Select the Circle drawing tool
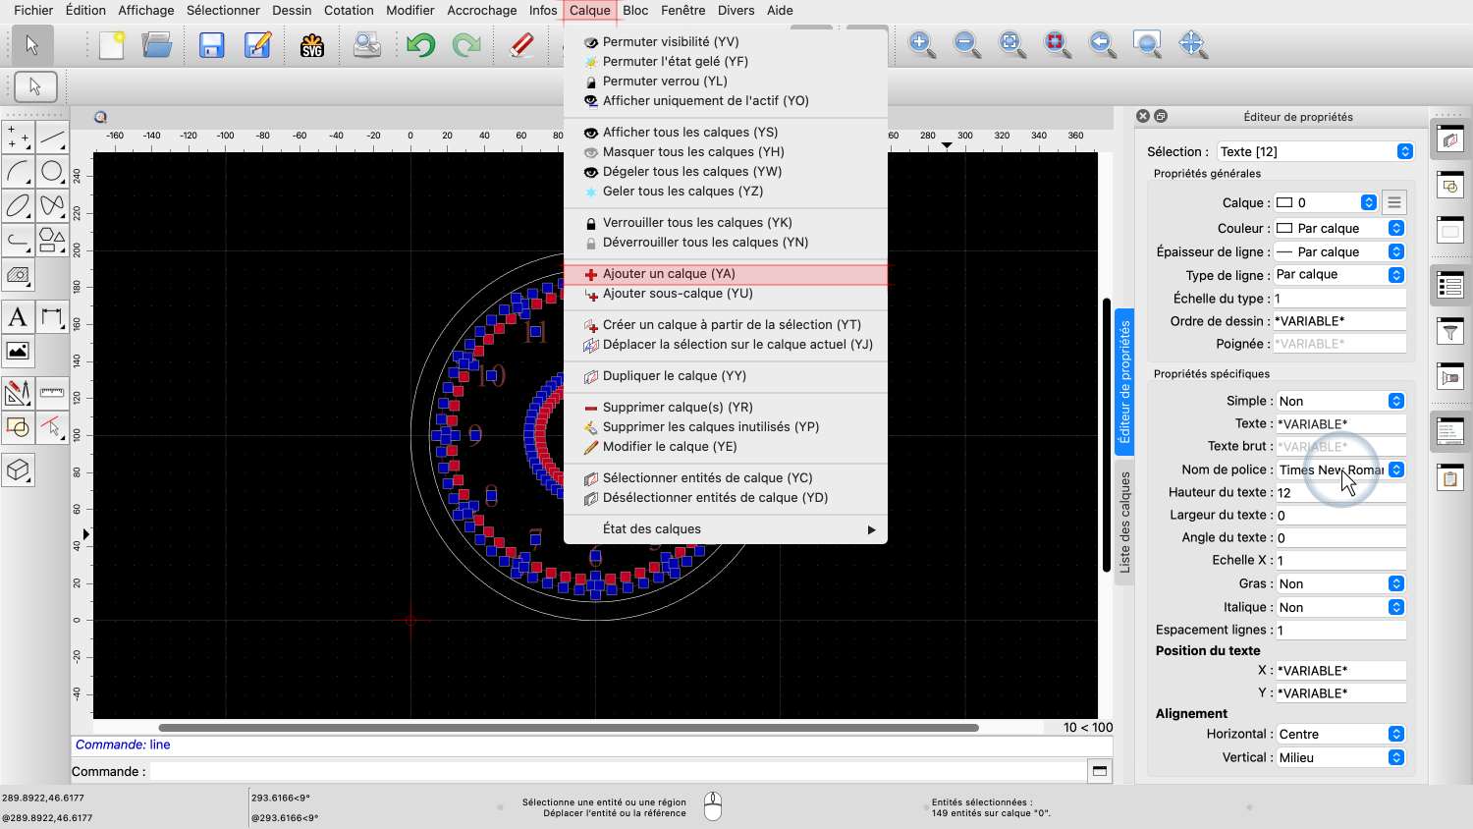The height and width of the screenshot is (829, 1473). 52,172
